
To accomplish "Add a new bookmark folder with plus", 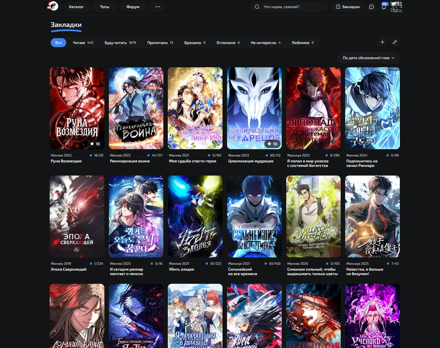I will click(x=382, y=42).
